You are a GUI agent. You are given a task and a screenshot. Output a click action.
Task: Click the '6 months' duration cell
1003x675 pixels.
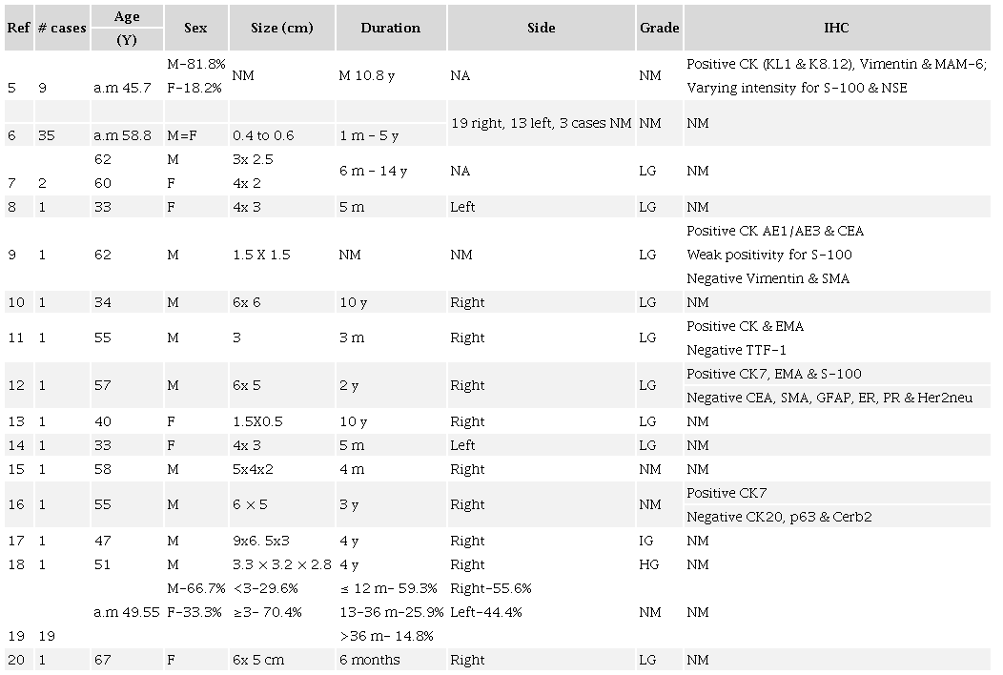pyautogui.click(x=371, y=660)
